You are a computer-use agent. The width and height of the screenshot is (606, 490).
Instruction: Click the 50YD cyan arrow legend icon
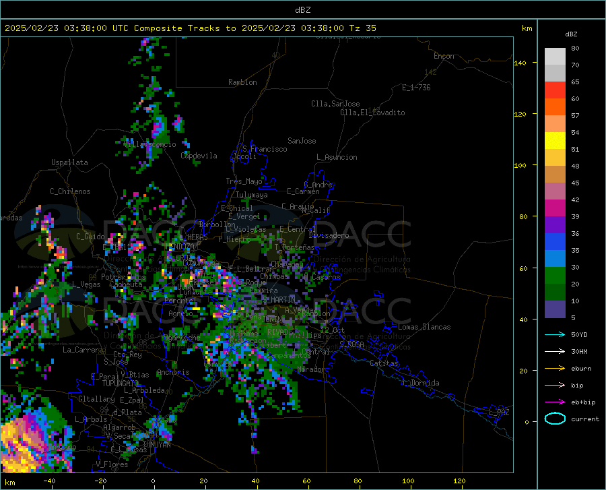(555, 334)
